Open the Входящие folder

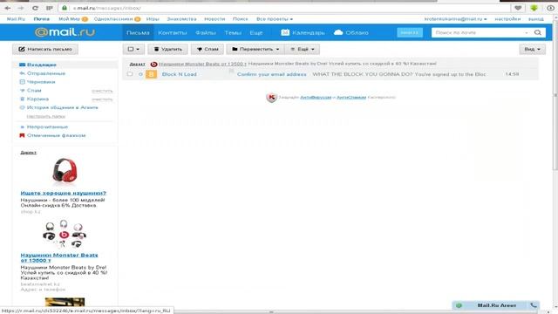coord(42,65)
